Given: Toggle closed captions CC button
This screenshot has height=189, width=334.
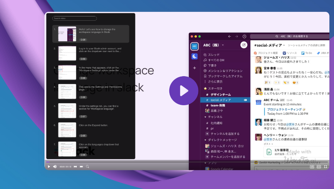Looking at the screenshot, I should [x=319, y=167].
